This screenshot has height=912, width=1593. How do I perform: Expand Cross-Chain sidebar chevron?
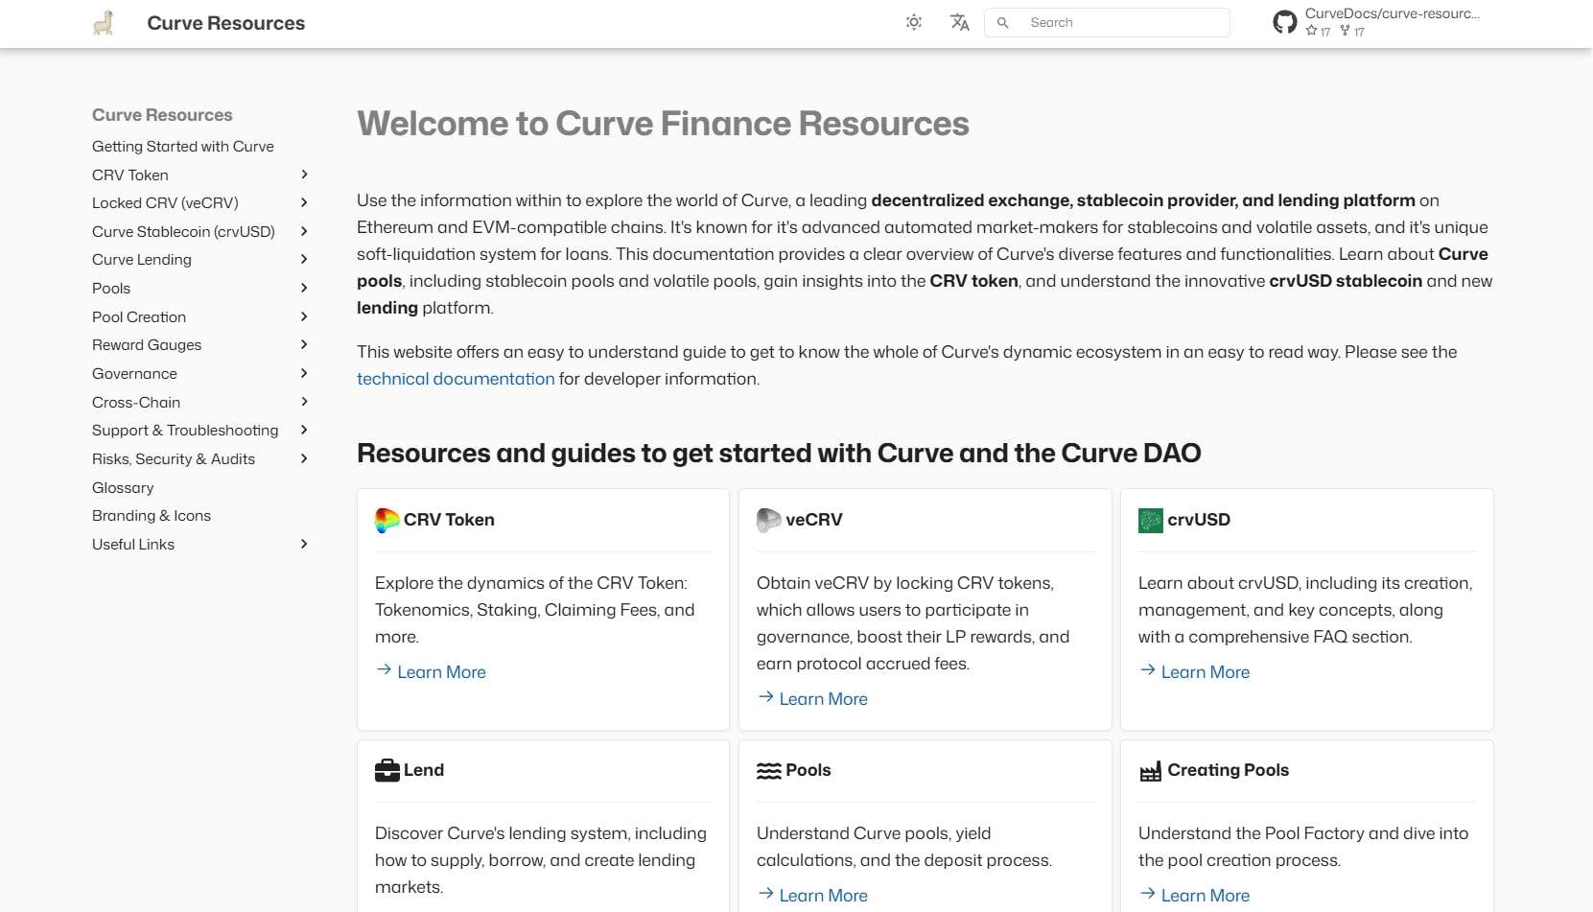[304, 402]
